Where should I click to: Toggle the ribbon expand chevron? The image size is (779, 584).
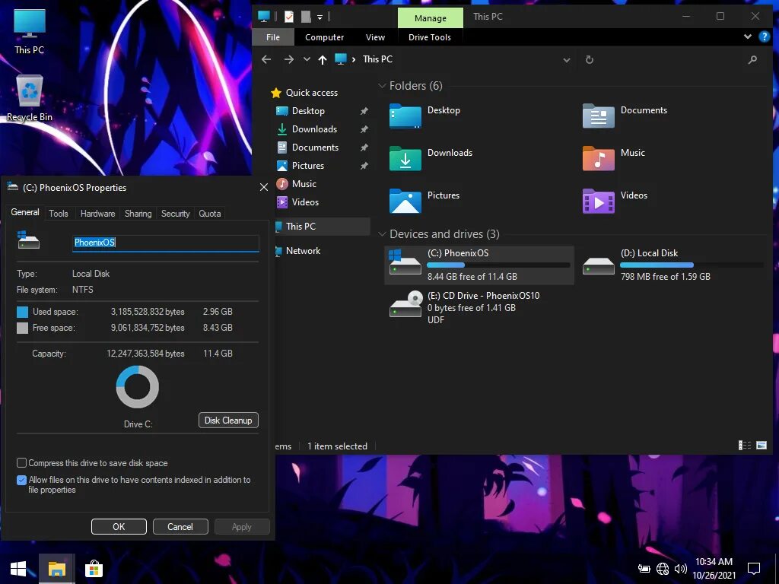coord(747,36)
